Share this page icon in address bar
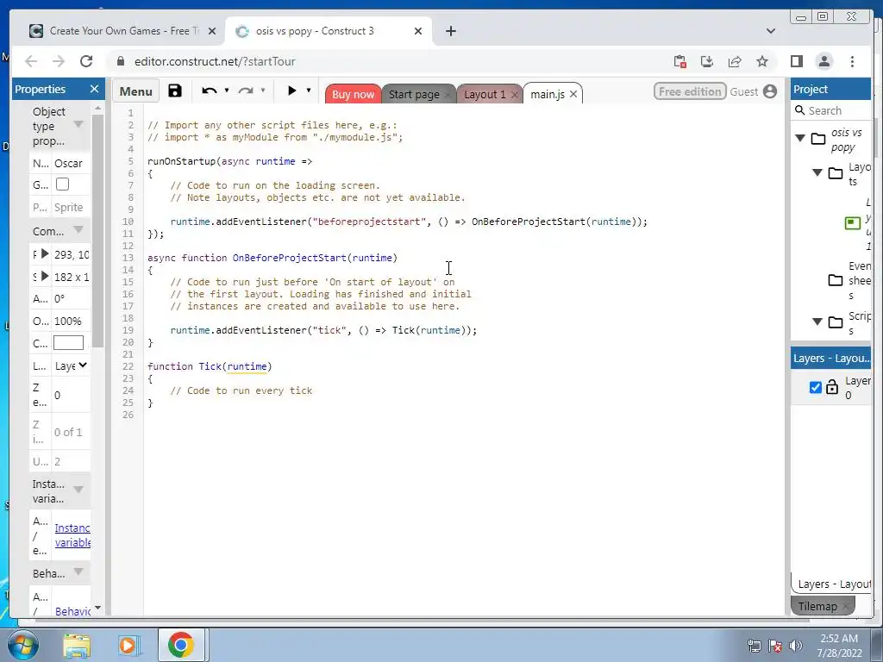883x662 pixels. click(x=735, y=61)
